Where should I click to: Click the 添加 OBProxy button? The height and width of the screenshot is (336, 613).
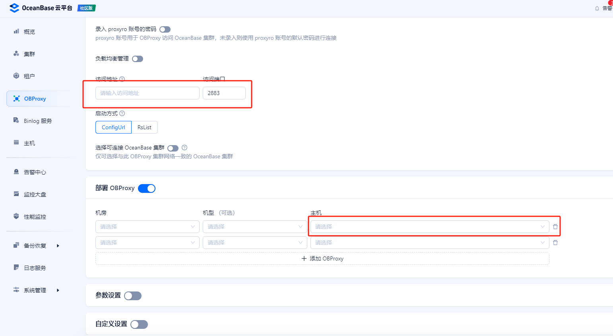(322, 258)
